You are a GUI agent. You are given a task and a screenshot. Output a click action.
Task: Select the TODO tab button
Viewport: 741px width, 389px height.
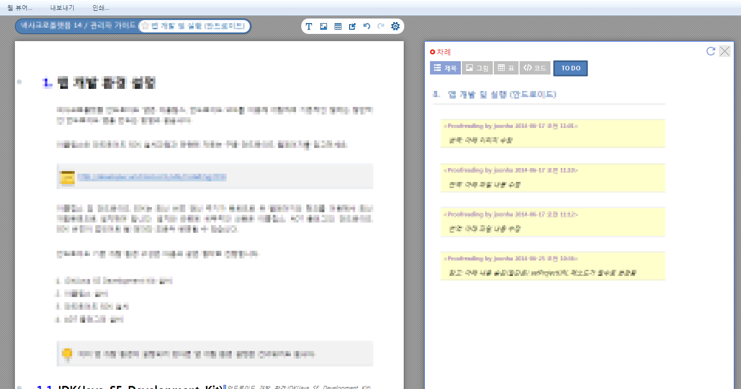571,68
